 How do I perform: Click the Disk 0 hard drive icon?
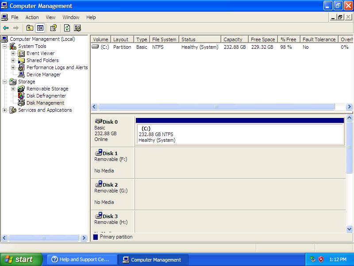(x=98, y=121)
